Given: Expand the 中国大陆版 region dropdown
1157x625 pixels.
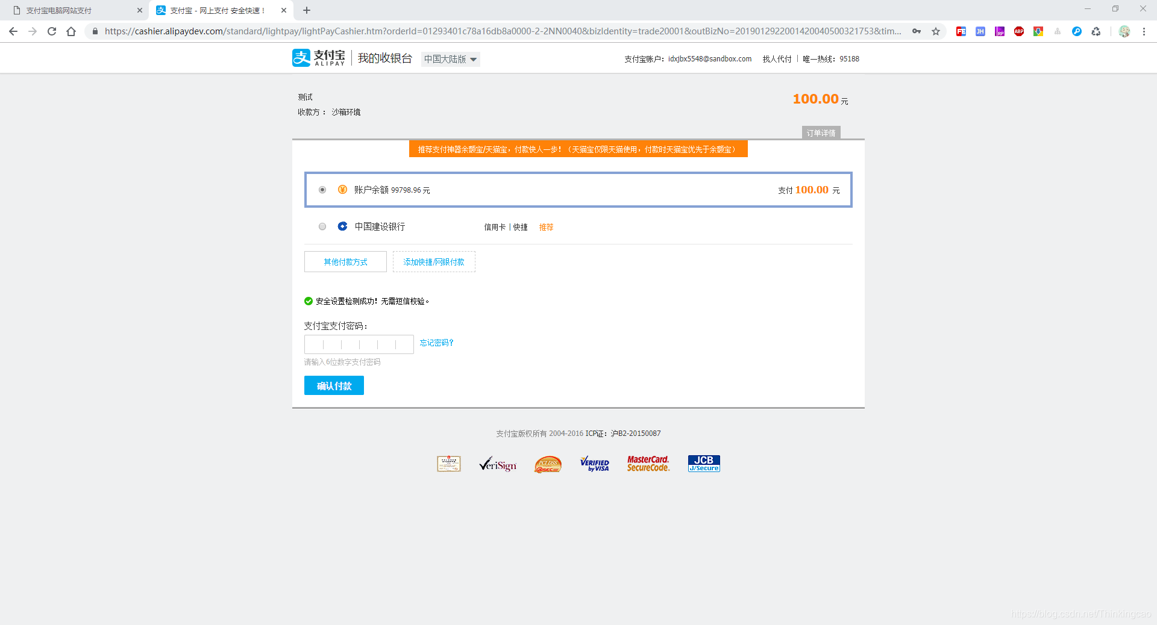Looking at the screenshot, I should coord(451,59).
